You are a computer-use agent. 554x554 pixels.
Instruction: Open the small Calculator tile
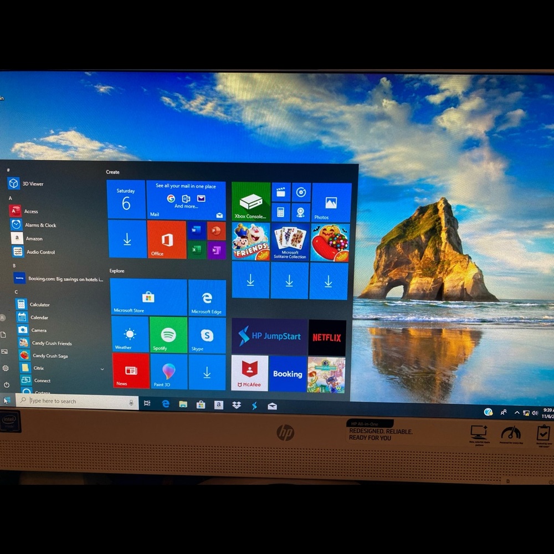pos(280,212)
